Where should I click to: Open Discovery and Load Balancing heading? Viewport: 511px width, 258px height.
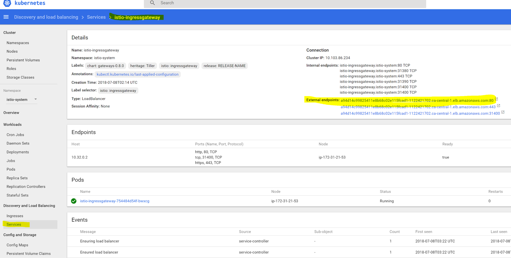coord(29,206)
